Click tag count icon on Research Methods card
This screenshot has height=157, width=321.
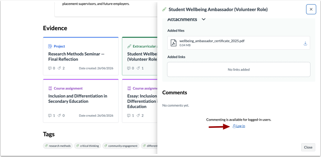click(x=59, y=68)
